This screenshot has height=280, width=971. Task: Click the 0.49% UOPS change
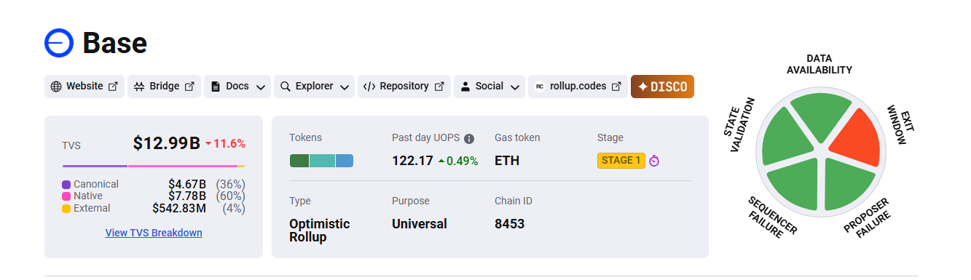pos(458,161)
